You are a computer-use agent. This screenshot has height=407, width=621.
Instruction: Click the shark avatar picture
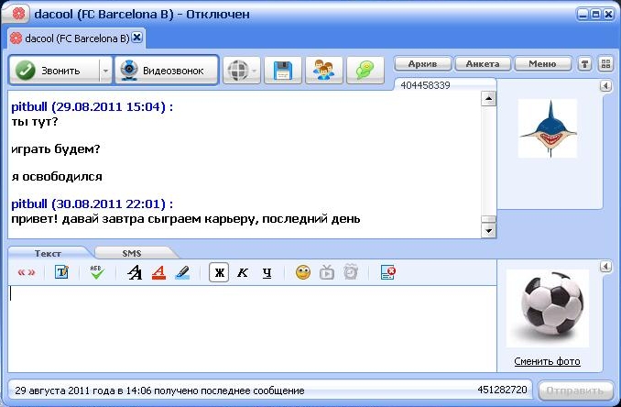pyautogui.click(x=548, y=128)
